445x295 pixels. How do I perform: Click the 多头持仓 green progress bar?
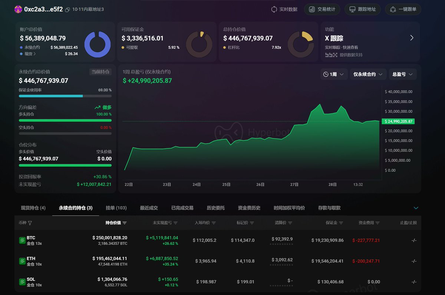[65, 120]
